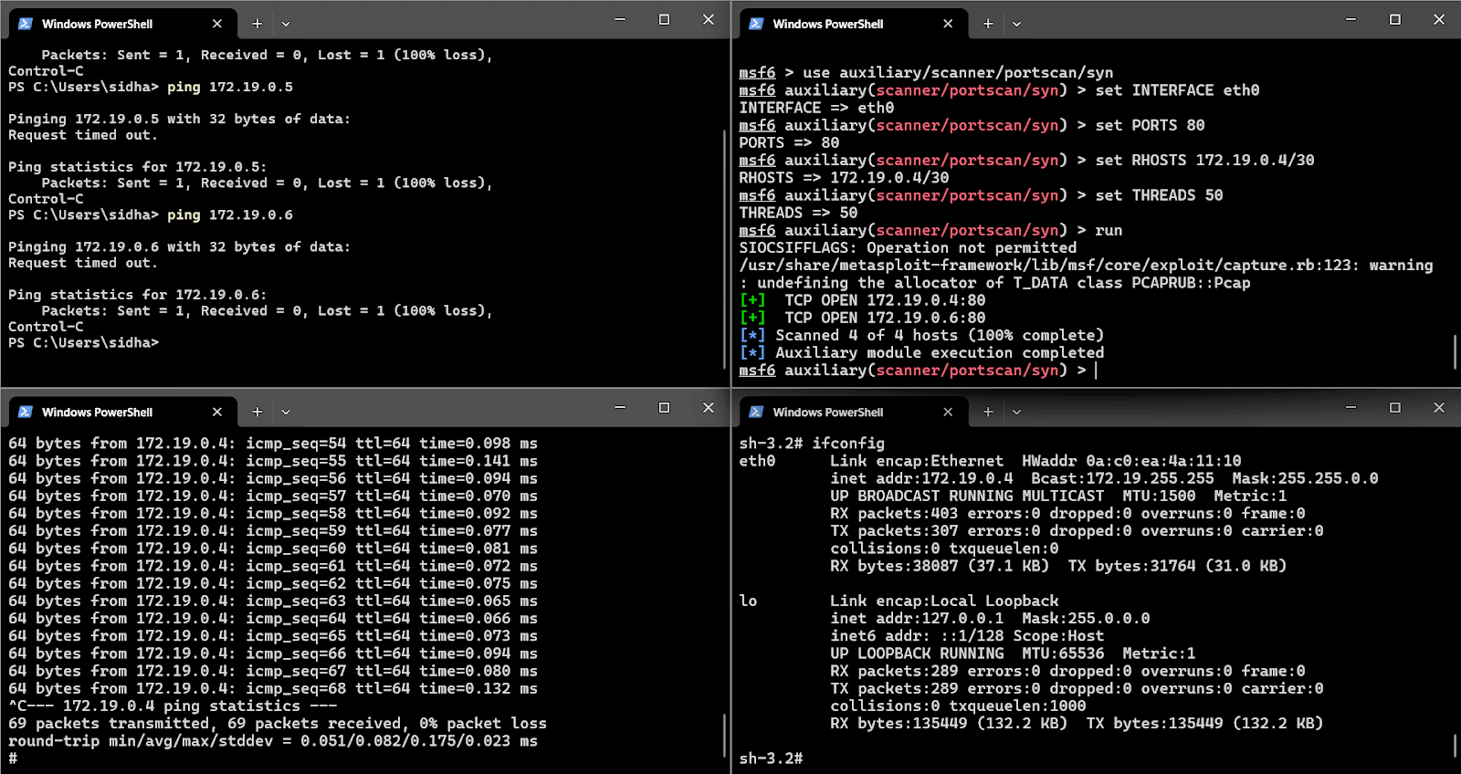Click 'SIOCSIFFLAGS: Operation not permitted' message

908,247
